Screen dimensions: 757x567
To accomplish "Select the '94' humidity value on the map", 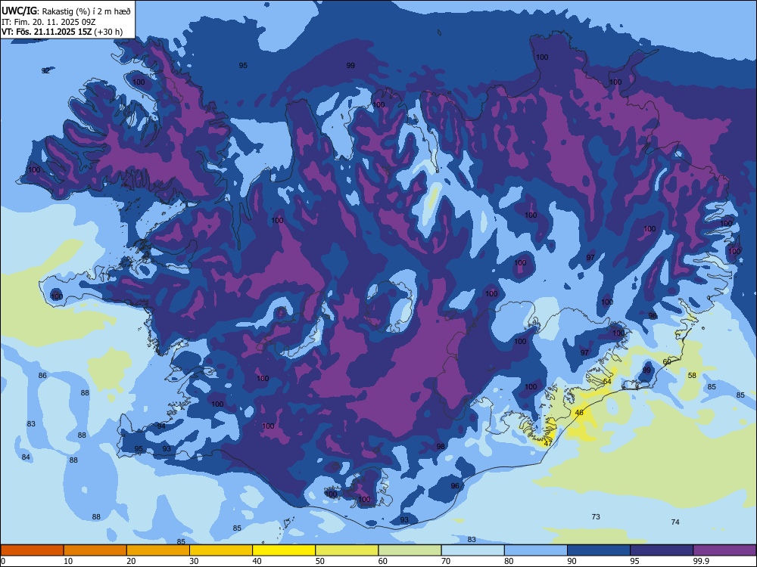I will (161, 426).
